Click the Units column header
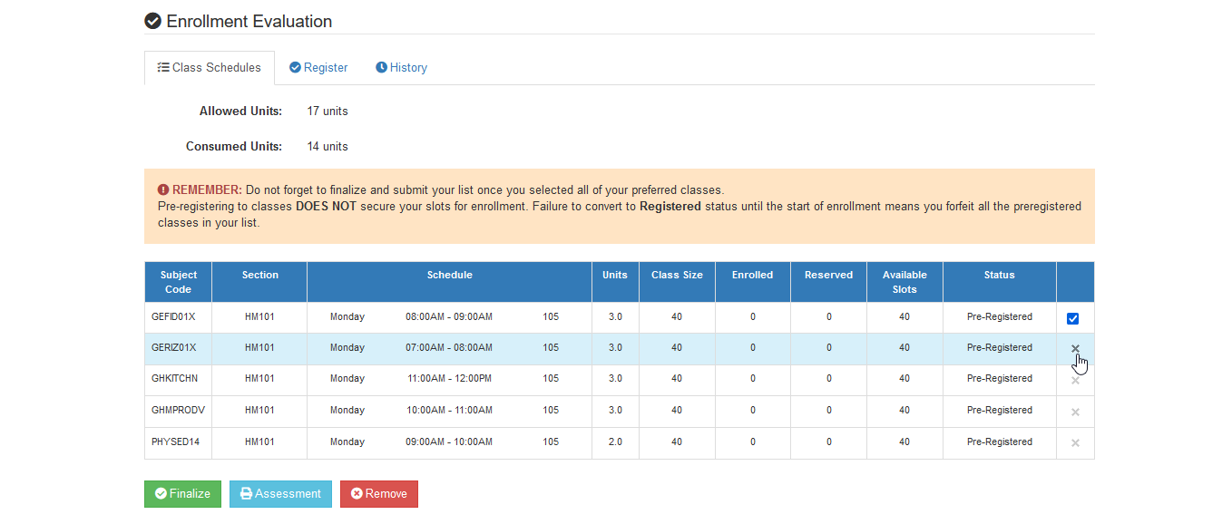 (615, 282)
